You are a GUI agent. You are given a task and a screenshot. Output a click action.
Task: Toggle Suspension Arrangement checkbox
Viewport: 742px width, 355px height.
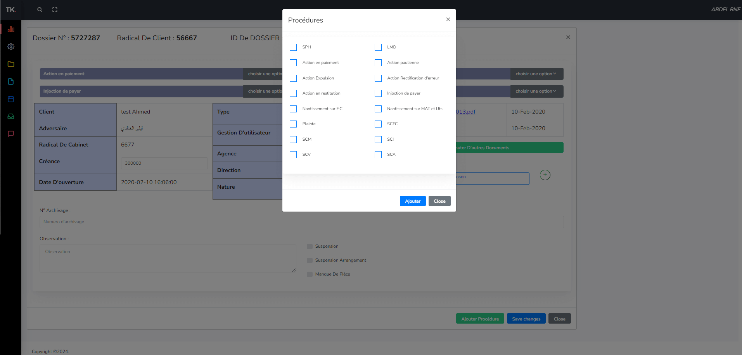click(310, 260)
